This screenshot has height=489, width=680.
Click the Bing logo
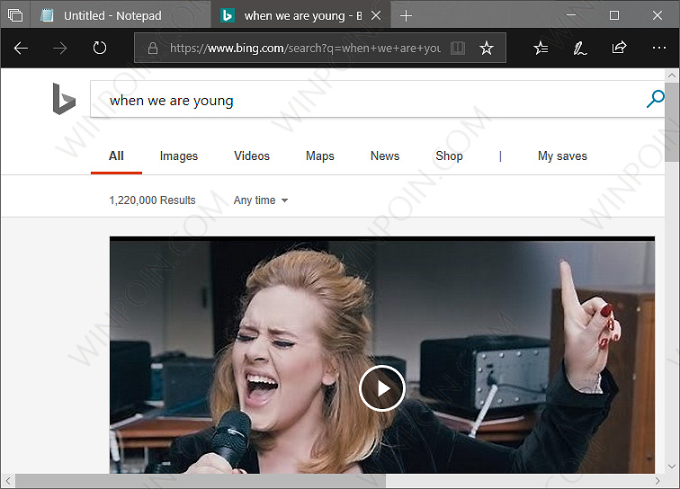point(64,99)
